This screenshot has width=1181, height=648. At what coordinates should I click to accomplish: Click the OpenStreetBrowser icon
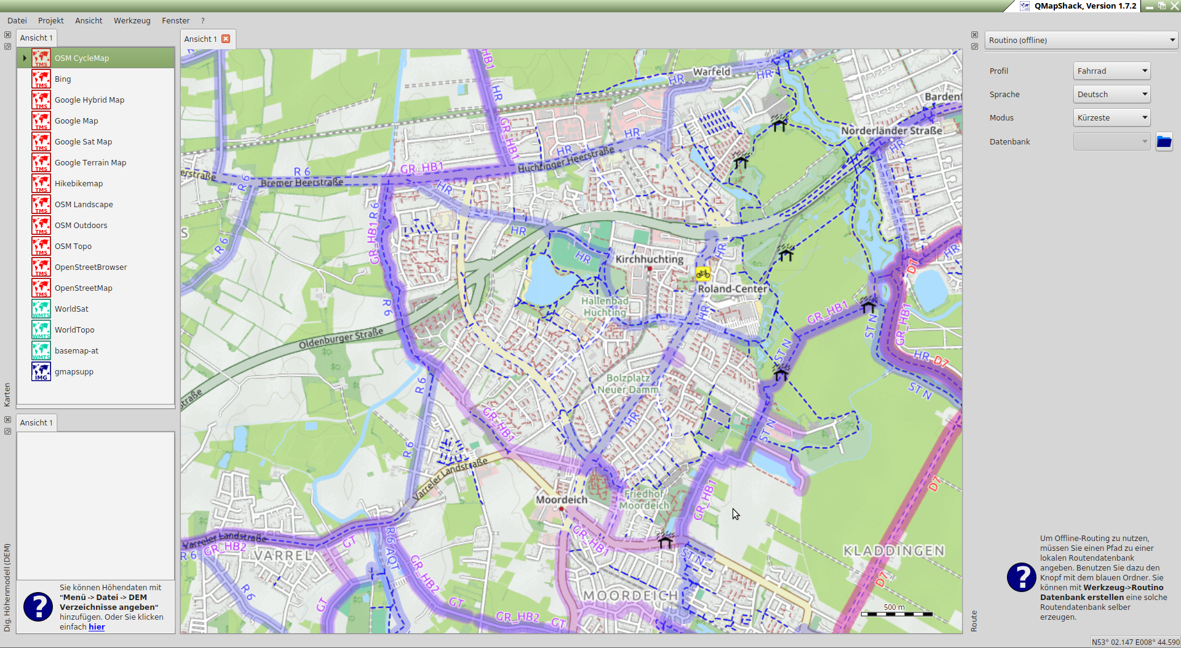click(x=41, y=267)
